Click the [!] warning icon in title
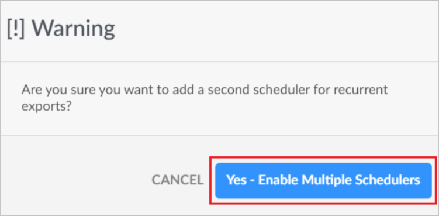 [16, 29]
